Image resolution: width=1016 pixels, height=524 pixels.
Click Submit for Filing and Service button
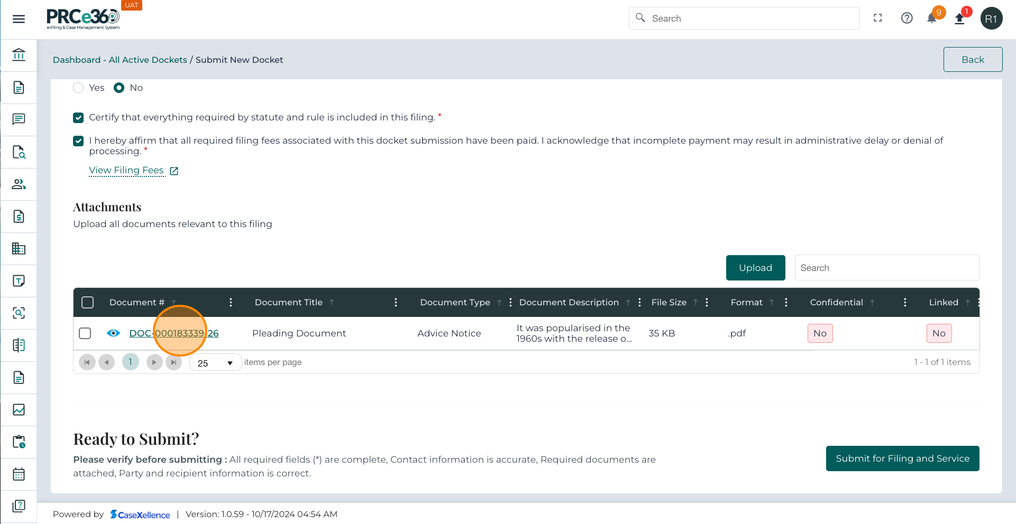902,458
